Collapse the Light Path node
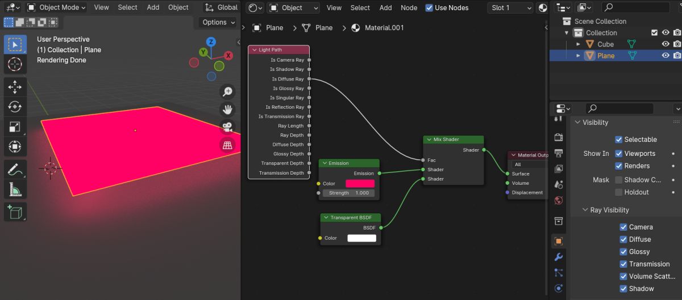682x300 pixels. 253,50
